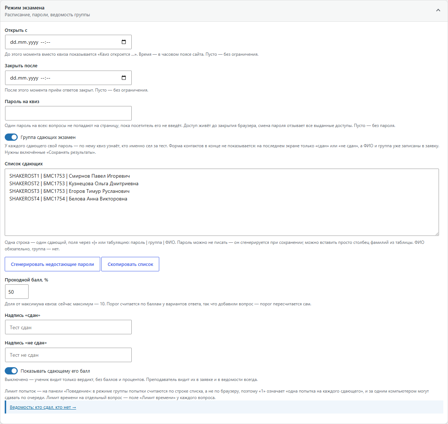Grab the resize handle of «Список сдающих» textarea
This screenshot has height=424, width=448.
pyautogui.click(x=437, y=234)
